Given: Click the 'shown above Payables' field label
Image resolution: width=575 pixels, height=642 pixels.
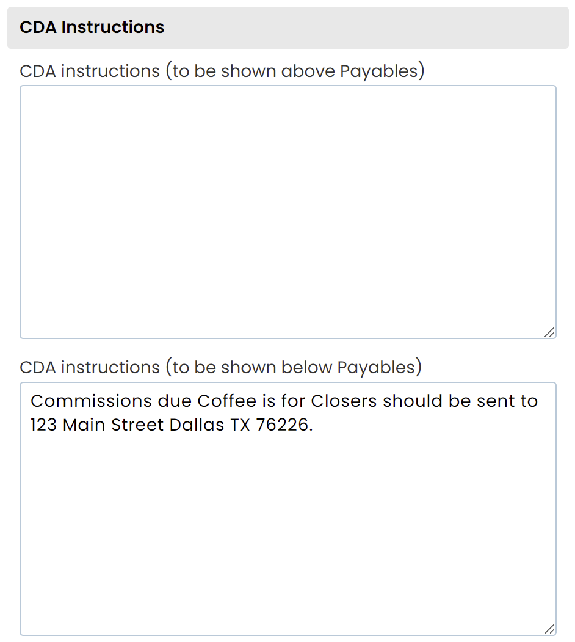Looking at the screenshot, I should pos(222,71).
